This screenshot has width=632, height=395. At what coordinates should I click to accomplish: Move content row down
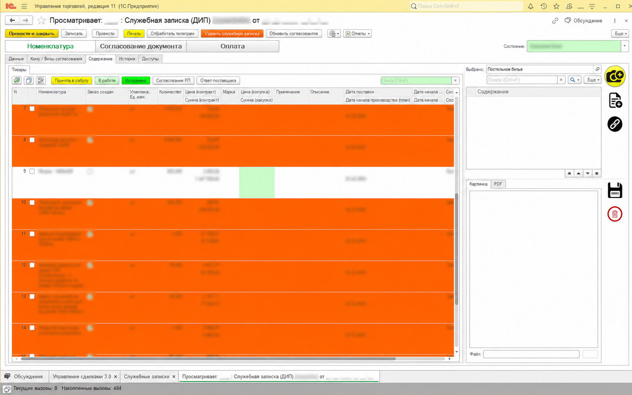(x=588, y=173)
